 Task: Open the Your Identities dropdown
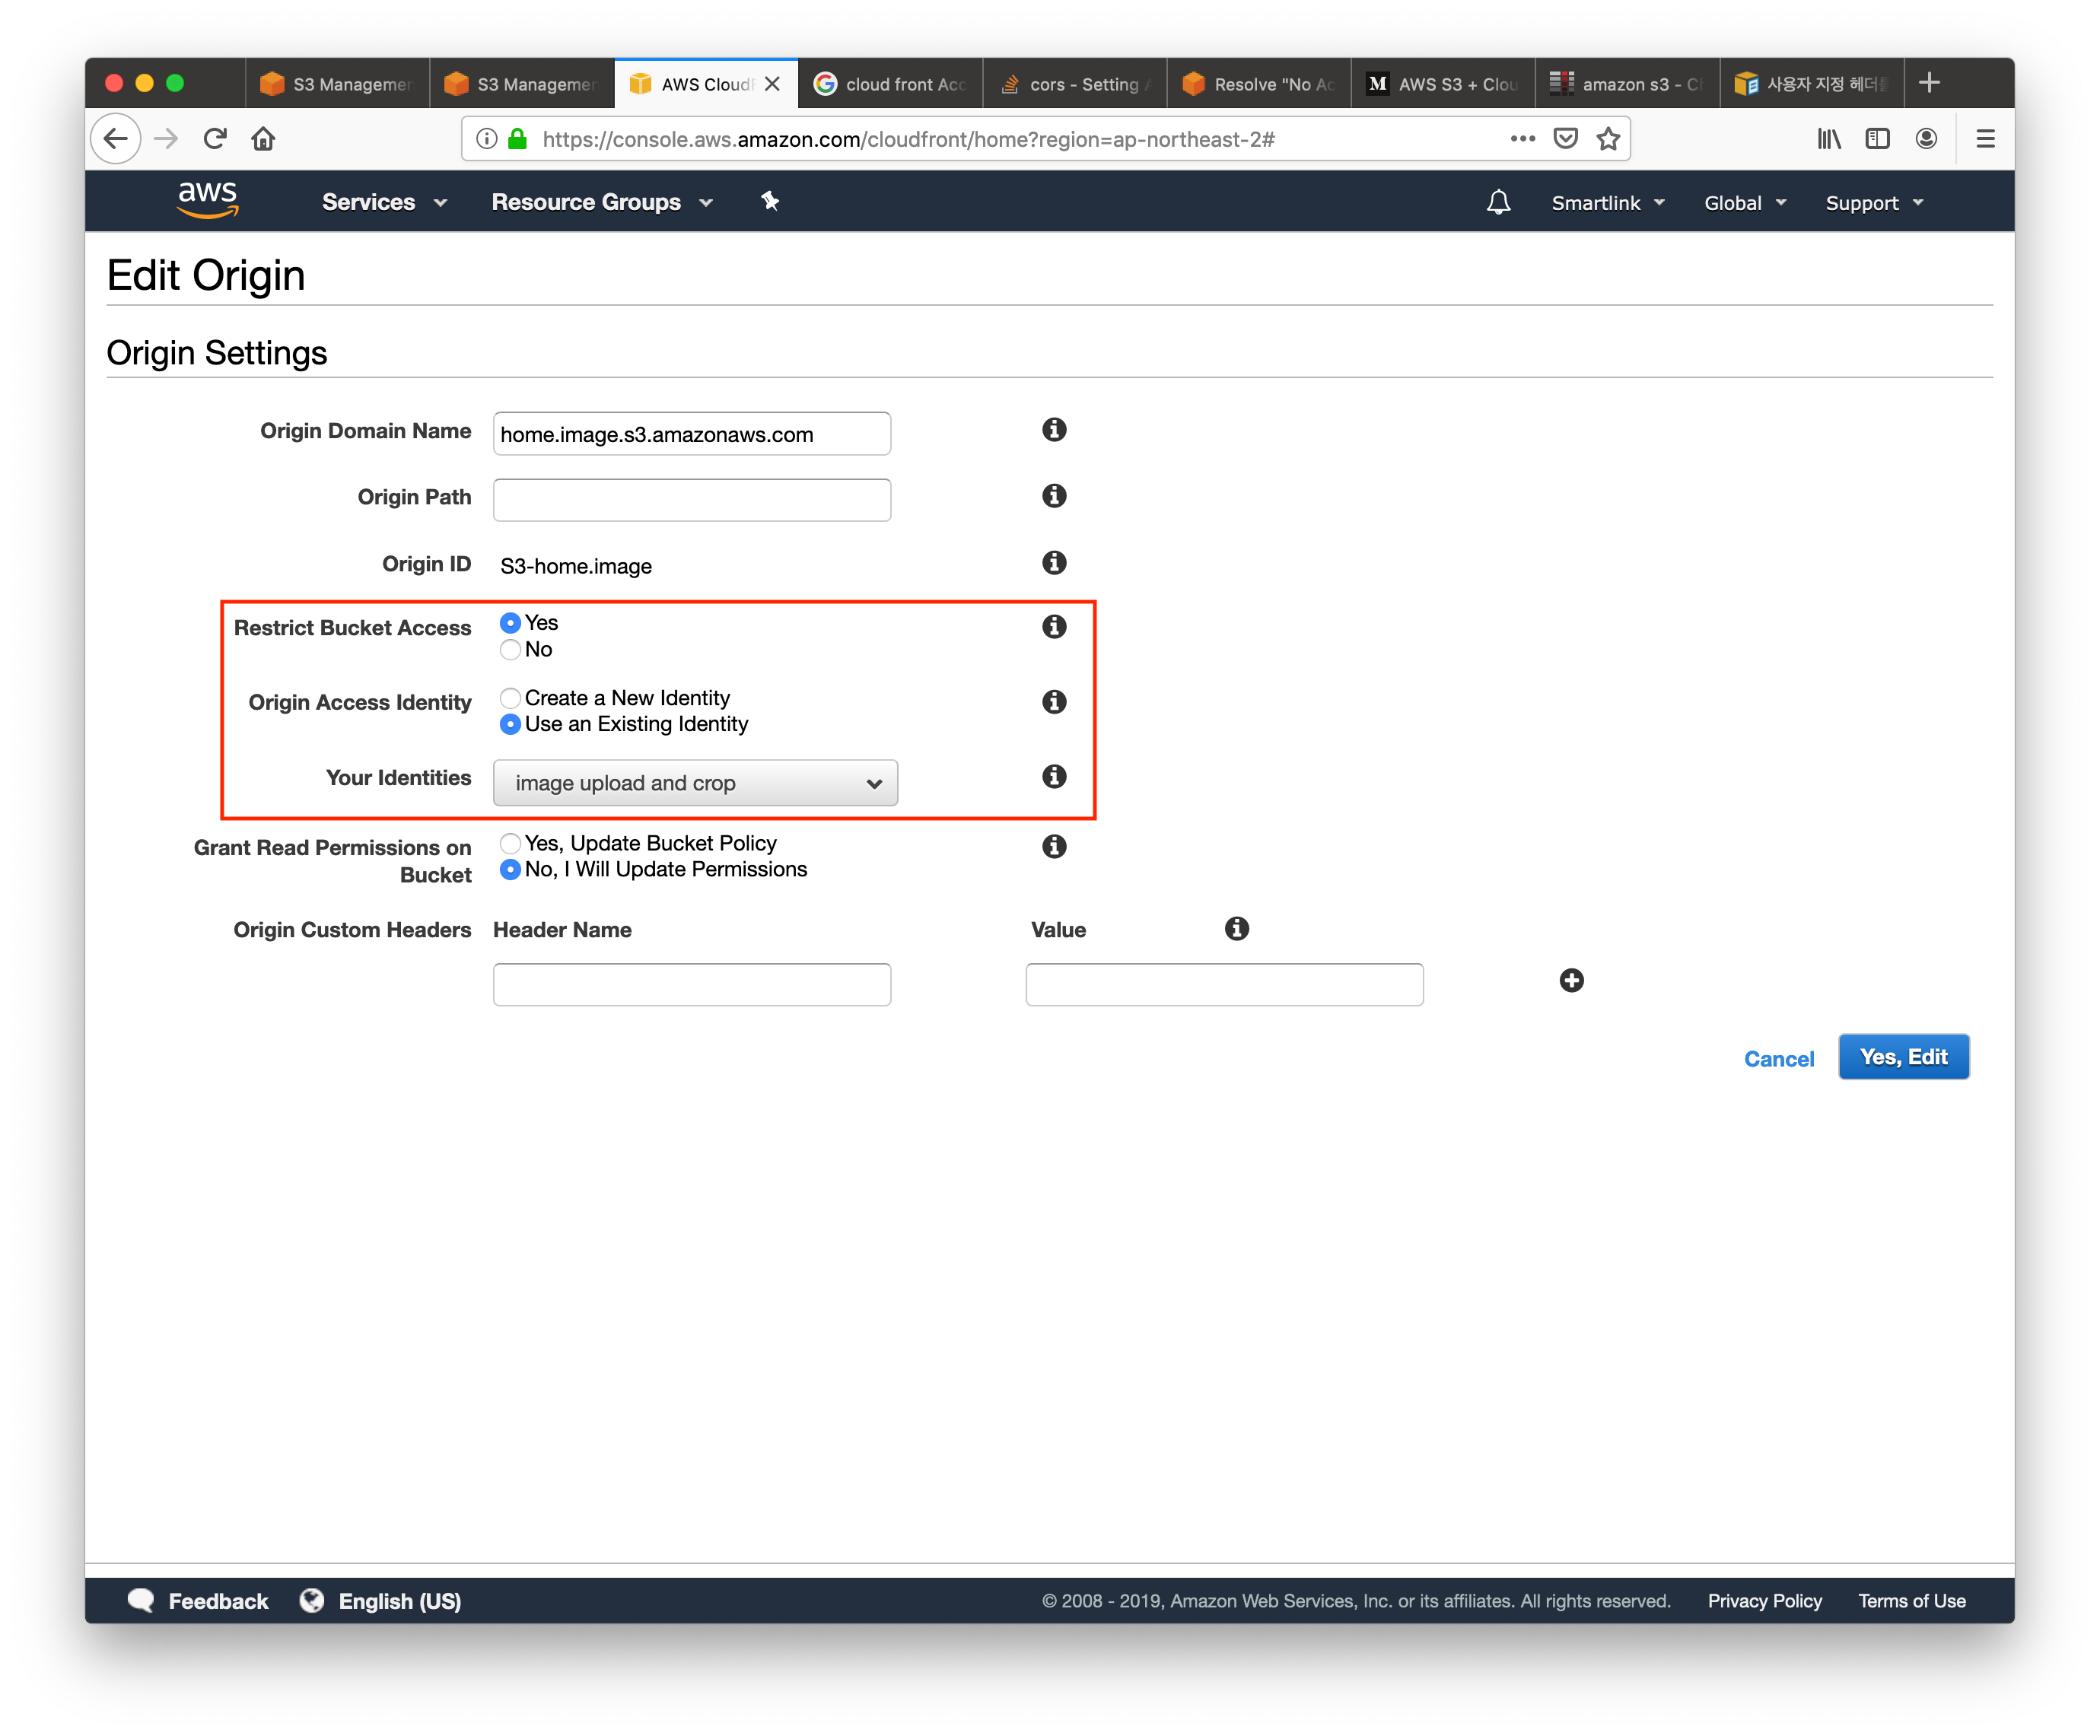coord(695,783)
